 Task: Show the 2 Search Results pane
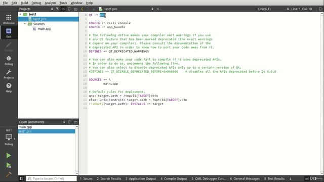point(109,178)
